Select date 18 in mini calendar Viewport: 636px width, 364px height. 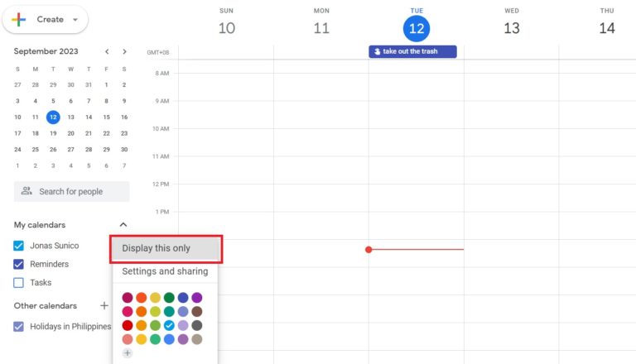point(36,133)
